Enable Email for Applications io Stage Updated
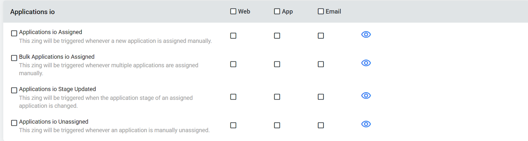528x141 pixels. [321, 97]
